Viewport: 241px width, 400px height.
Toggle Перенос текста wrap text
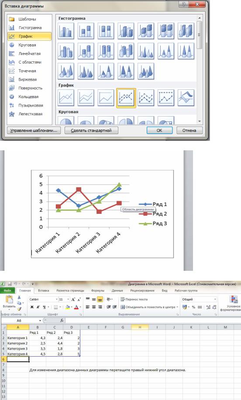(134, 299)
